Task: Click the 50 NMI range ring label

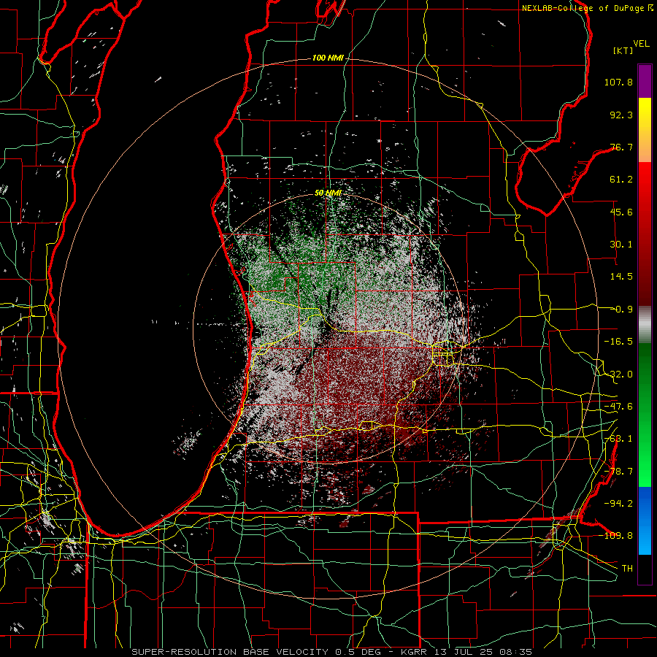Action: [328, 193]
